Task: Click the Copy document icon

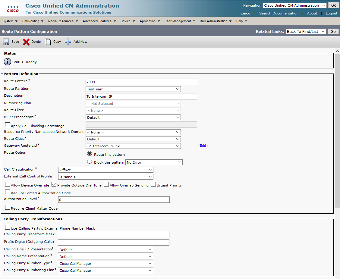Action: point(48,42)
